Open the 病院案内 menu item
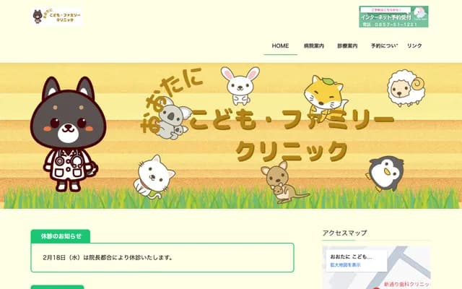The height and width of the screenshot is (289, 462). click(314, 46)
